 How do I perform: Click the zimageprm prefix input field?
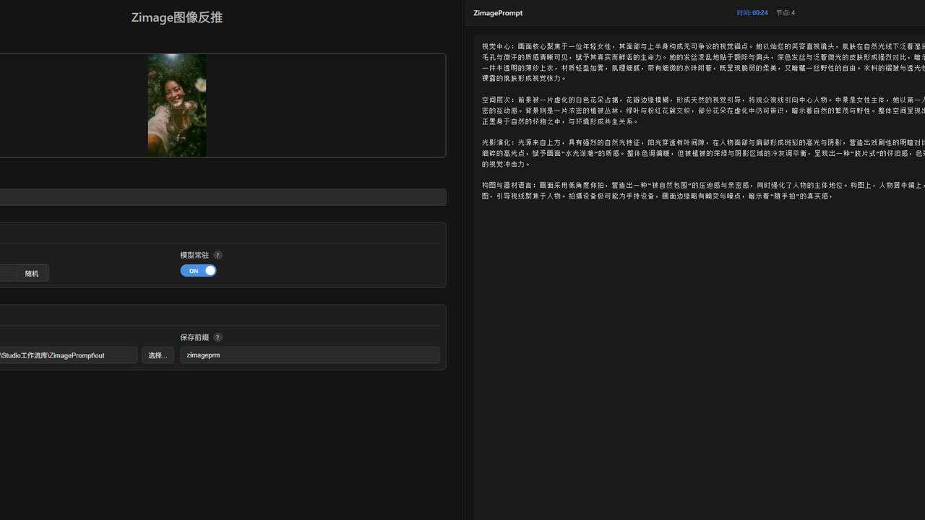coord(309,355)
